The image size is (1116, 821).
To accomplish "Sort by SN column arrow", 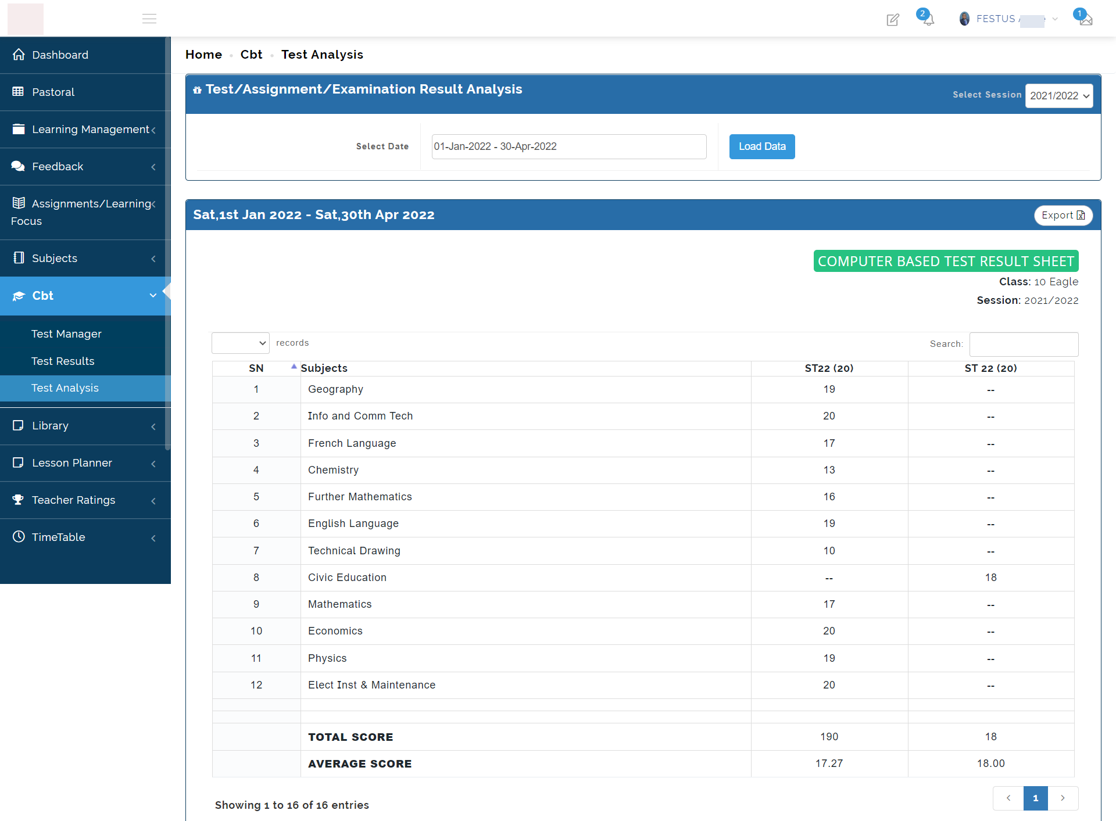I will (294, 367).
